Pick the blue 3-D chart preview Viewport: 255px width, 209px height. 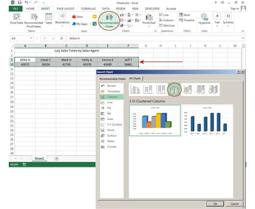pyautogui.click(x=207, y=121)
